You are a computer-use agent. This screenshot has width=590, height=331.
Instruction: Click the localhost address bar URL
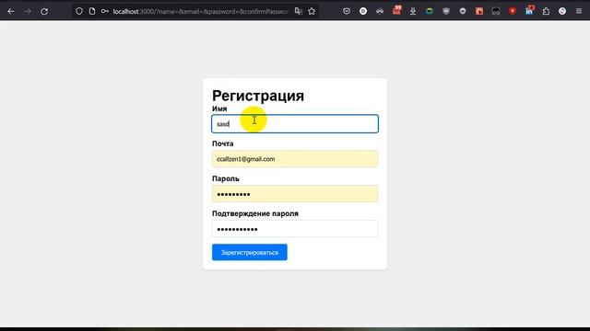tap(200, 11)
